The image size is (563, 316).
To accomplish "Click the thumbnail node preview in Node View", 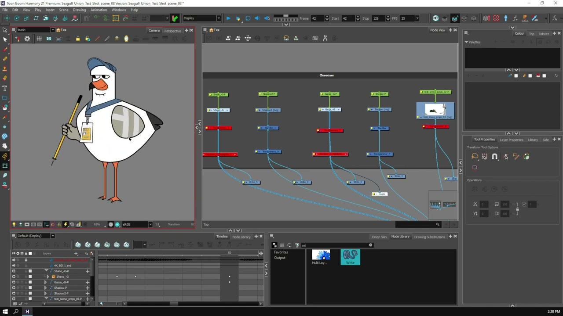I will click(x=435, y=110).
